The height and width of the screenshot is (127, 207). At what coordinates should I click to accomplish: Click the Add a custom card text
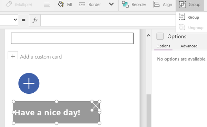[41, 57]
